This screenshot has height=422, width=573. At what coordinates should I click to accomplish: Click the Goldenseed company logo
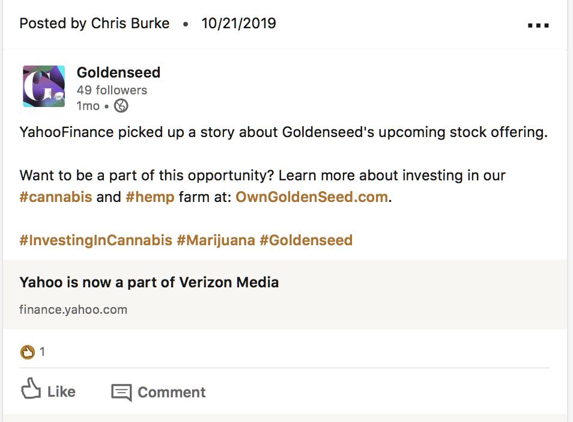tap(44, 87)
